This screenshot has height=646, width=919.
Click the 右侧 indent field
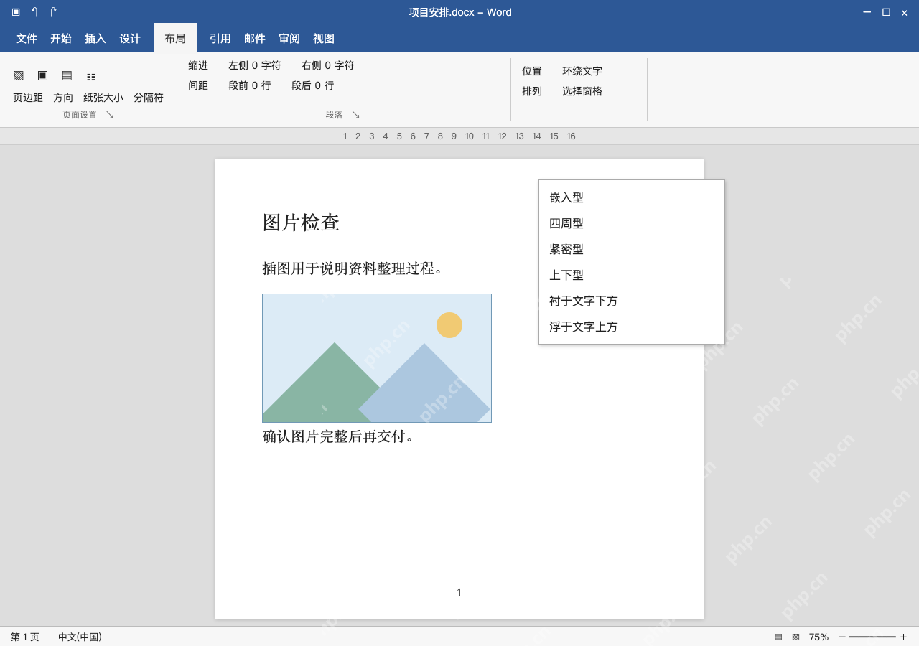click(328, 65)
